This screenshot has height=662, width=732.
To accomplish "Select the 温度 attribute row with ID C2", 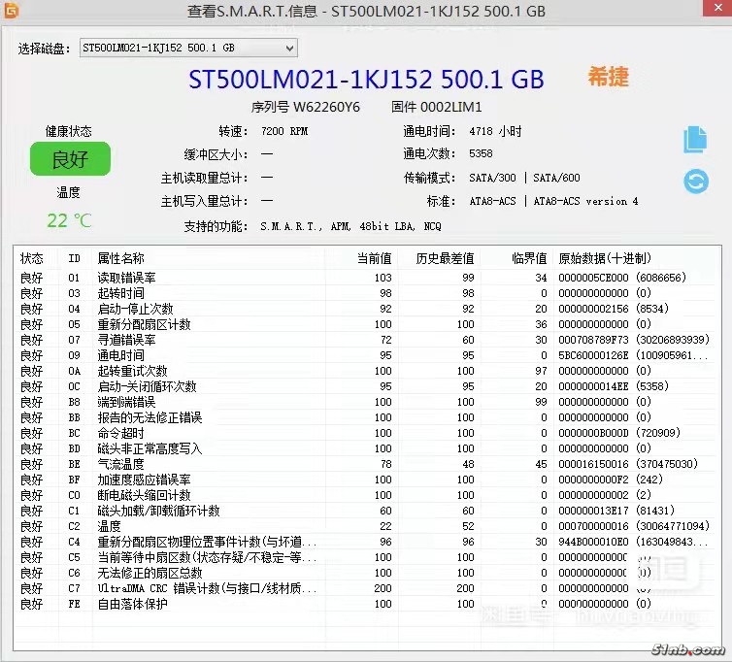I will coord(365,526).
